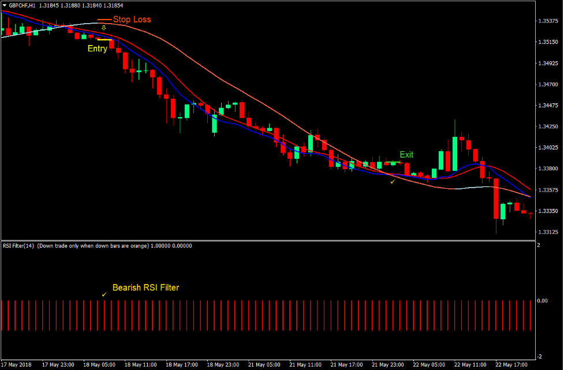Open the chart dropdown triangle top-left

click(x=5, y=5)
